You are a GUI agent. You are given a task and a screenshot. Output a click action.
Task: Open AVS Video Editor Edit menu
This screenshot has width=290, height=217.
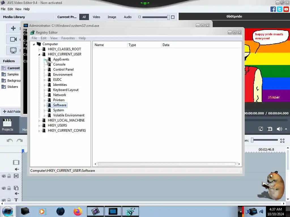click(x=10, y=9)
